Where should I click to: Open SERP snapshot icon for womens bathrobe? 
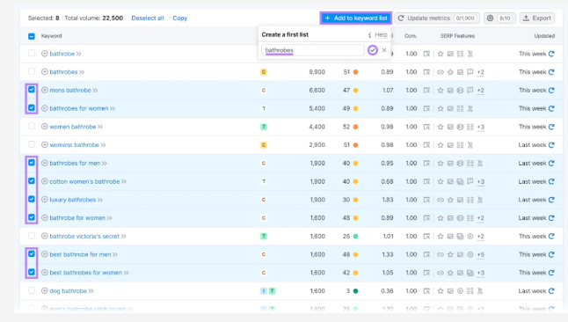pyautogui.click(x=426, y=145)
